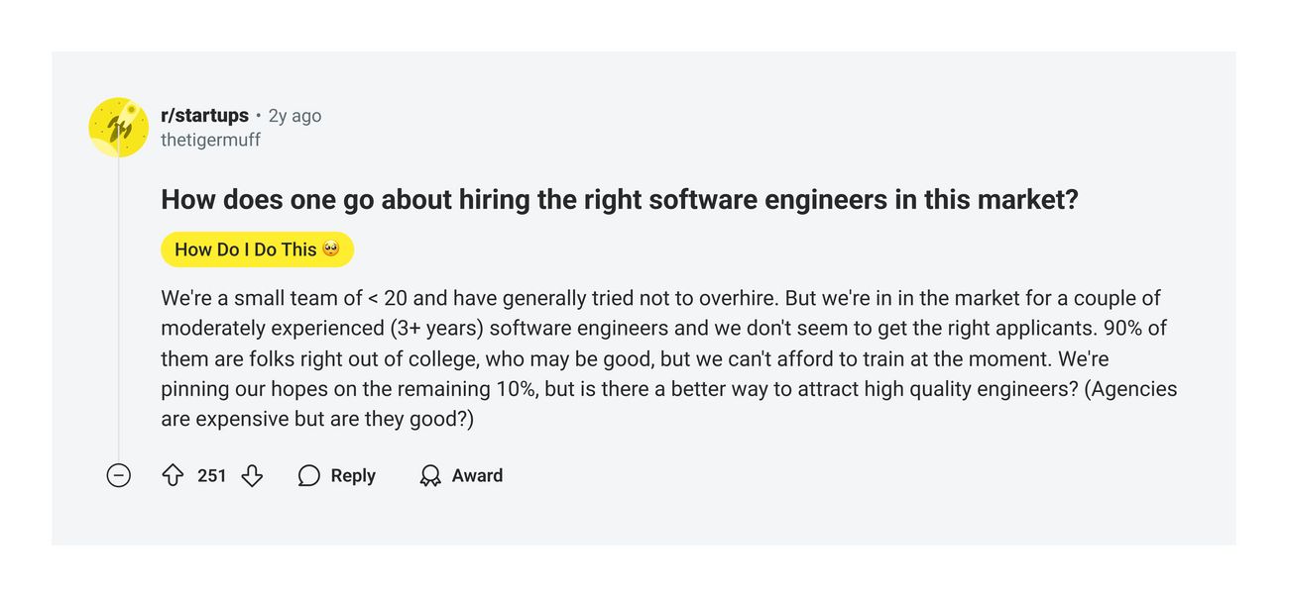Select the Reply text label
Image resolution: width=1289 pixels, height=596 pixels.
point(353,476)
